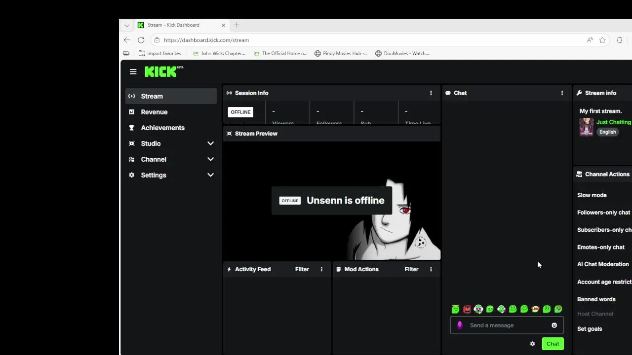Image resolution: width=632 pixels, height=355 pixels.
Task: Go to Revenue page
Action: 171,112
